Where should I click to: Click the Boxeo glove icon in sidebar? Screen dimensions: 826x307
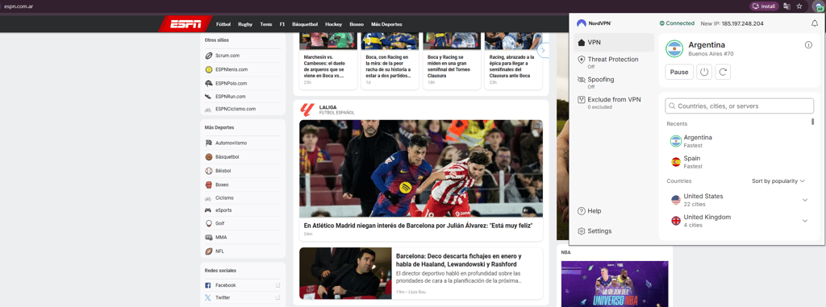click(x=209, y=185)
